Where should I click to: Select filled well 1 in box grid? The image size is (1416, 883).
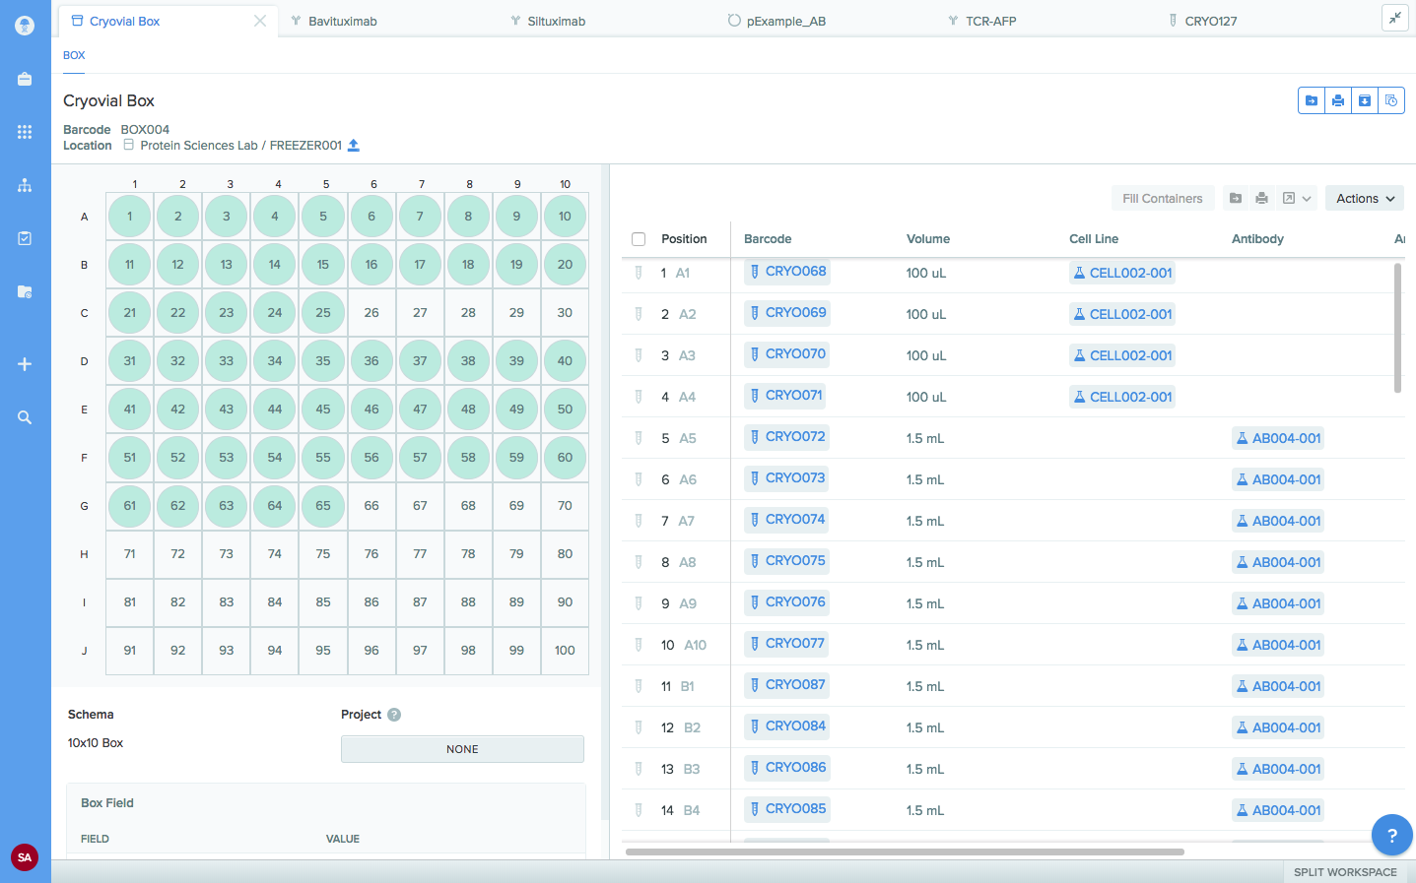click(x=130, y=217)
